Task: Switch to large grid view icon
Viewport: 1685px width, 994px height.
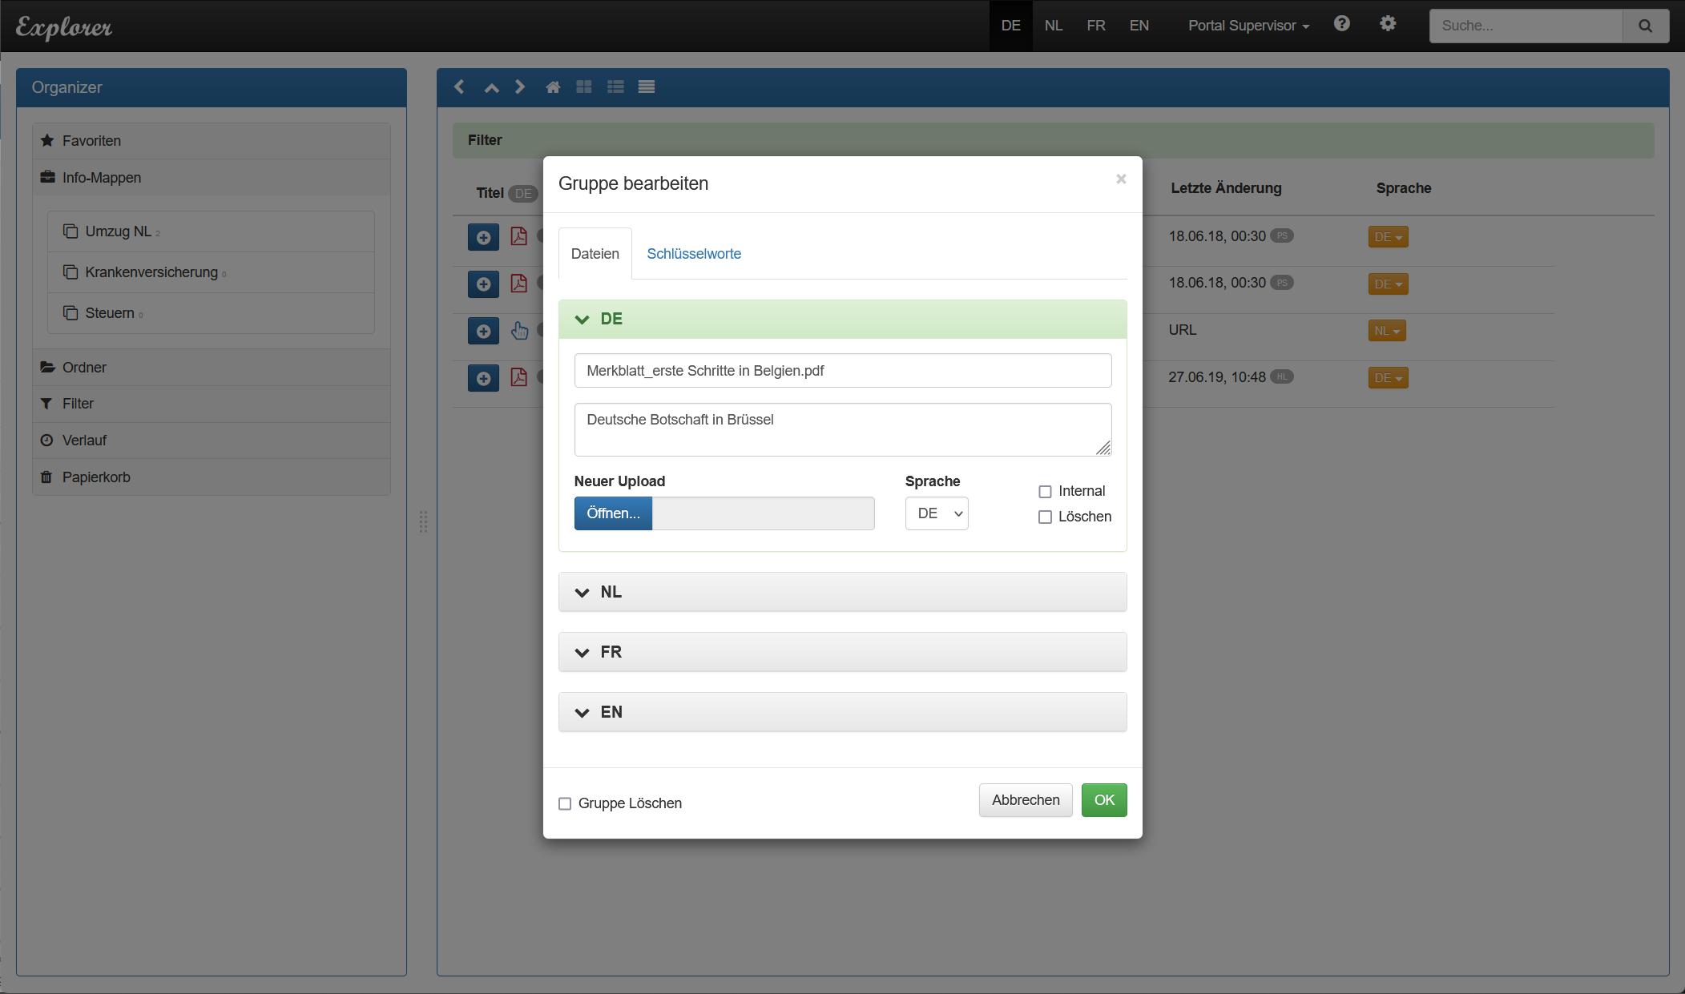Action: pos(584,87)
